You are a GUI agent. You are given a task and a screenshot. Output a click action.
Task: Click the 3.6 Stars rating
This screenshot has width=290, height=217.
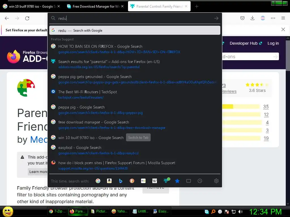(257, 90)
